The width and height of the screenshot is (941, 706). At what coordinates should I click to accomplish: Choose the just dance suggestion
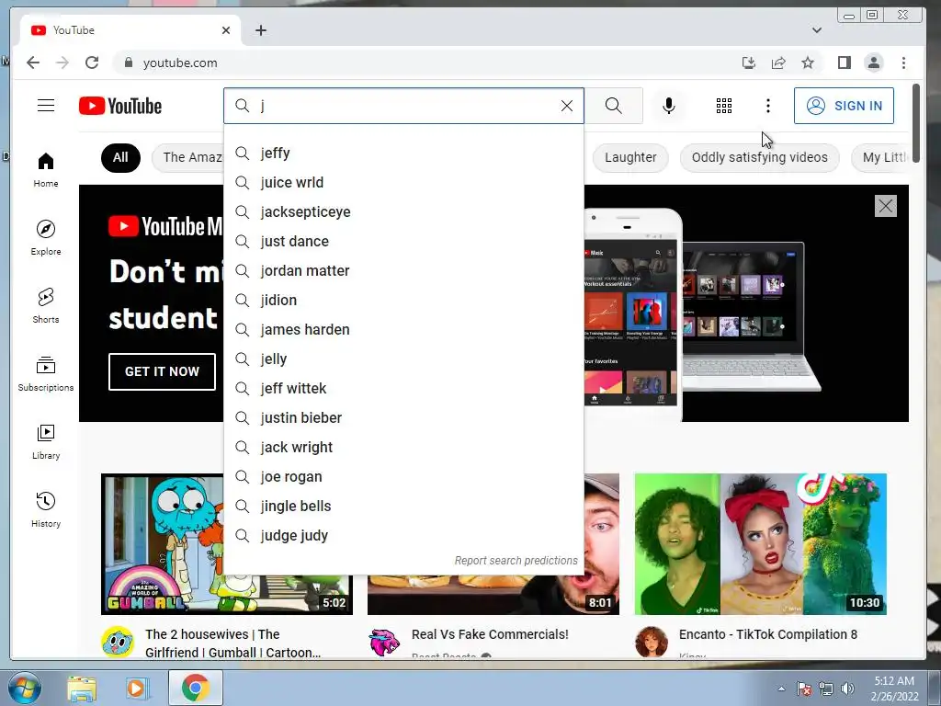point(403,242)
